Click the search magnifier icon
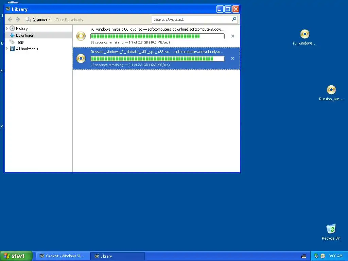This screenshot has height=261, width=348. (234, 19)
